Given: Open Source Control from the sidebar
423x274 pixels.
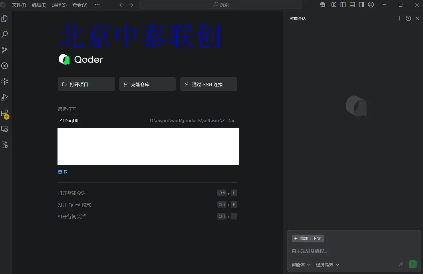Looking at the screenshot, I should click(5, 50).
